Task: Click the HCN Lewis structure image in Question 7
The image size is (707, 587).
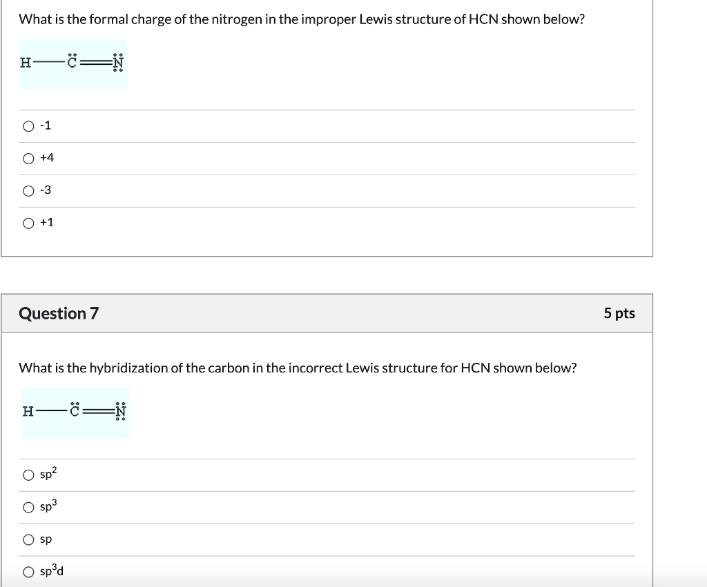Action: coord(74,412)
